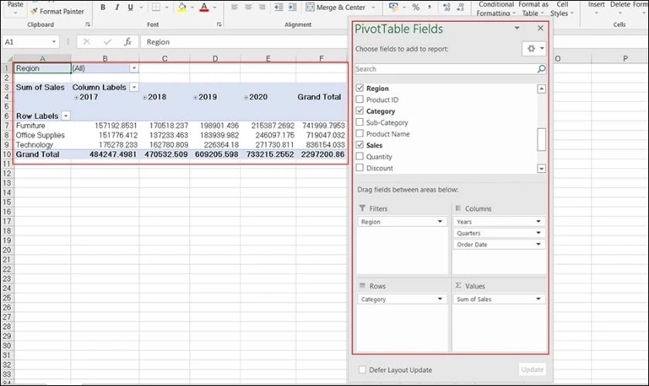Select grand total value 2297200.86

click(322, 154)
